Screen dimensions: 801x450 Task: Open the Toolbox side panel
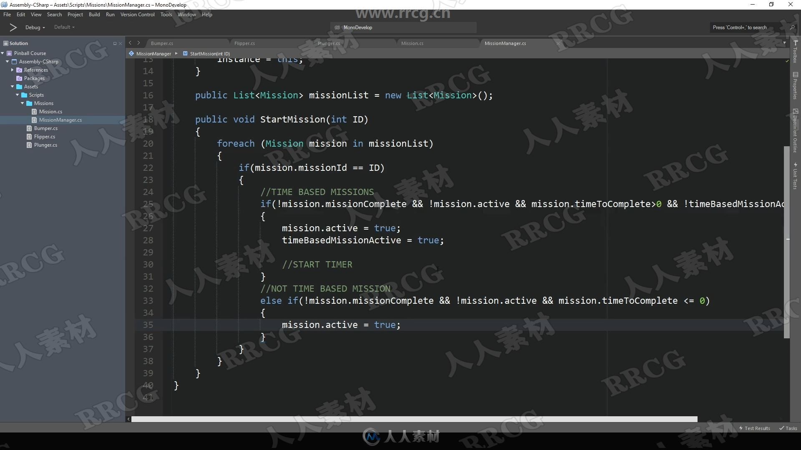(x=795, y=52)
